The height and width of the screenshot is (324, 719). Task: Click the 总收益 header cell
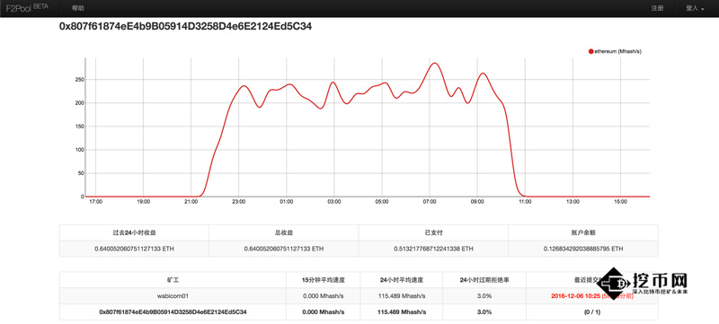(284, 232)
